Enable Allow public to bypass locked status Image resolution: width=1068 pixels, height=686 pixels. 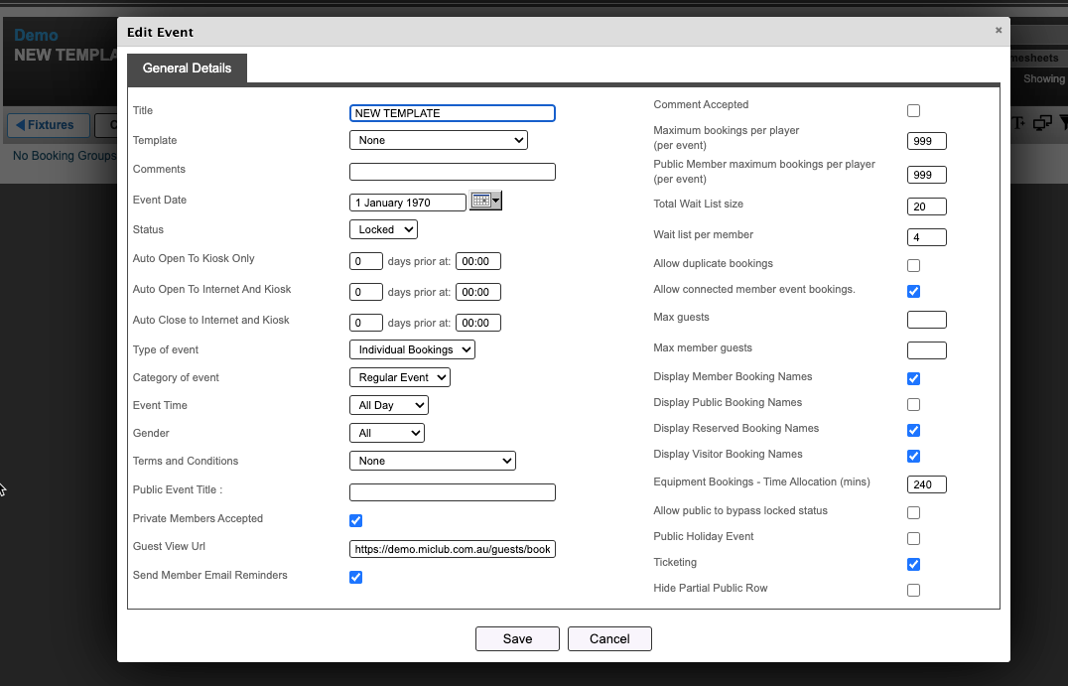(x=913, y=513)
